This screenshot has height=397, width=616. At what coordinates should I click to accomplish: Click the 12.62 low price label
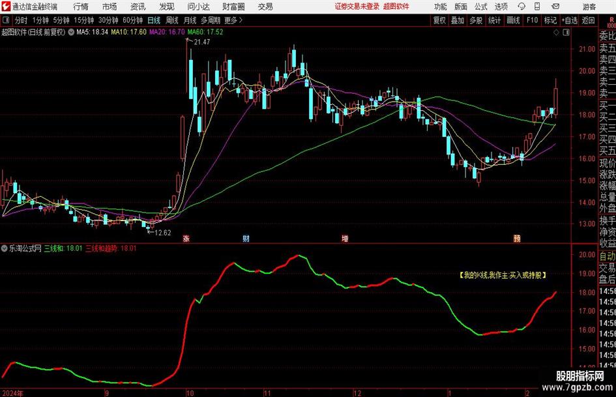(x=163, y=233)
